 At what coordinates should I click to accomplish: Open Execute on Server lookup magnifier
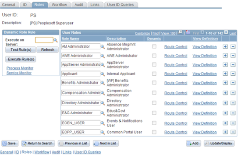click(x=56, y=40)
